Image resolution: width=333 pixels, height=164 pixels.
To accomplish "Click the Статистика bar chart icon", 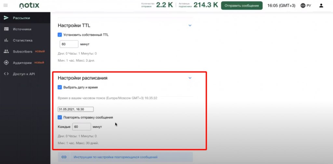I will click(6, 41).
